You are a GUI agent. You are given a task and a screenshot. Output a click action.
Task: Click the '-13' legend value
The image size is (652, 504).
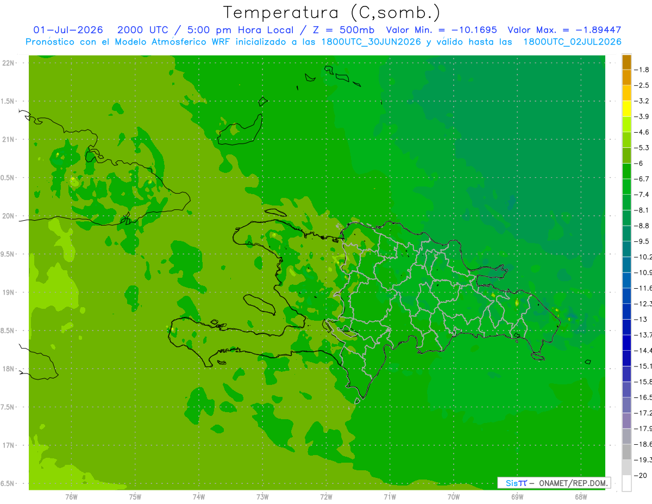pyautogui.click(x=641, y=319)
